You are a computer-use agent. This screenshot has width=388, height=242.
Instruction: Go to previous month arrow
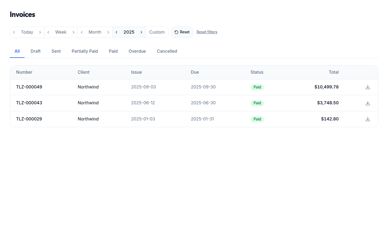click(82, 32)
